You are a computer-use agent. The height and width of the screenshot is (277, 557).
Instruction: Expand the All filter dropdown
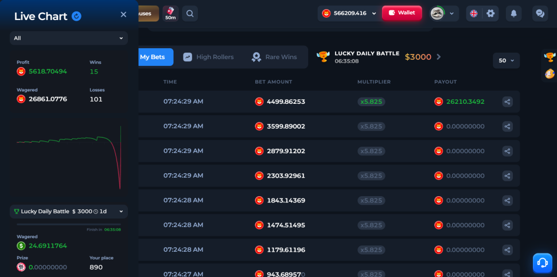point(69,38)
